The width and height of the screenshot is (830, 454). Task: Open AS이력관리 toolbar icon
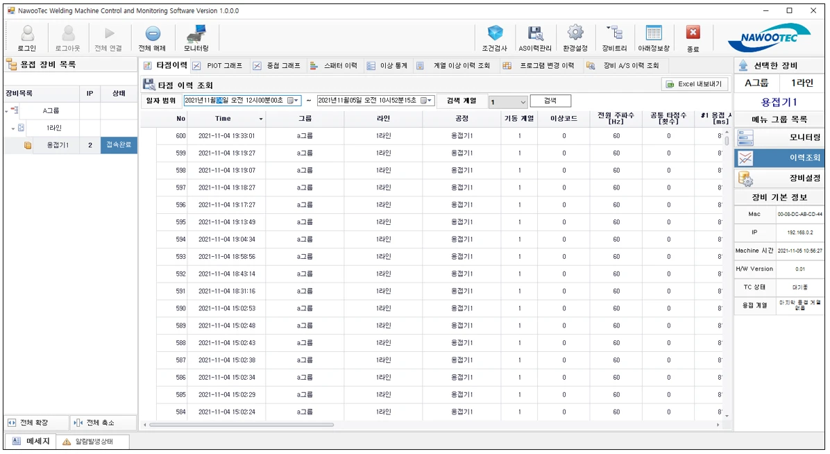tap(535, 33)
